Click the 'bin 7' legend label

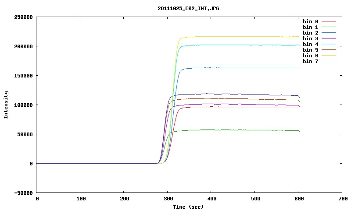[x=311, y=61]
